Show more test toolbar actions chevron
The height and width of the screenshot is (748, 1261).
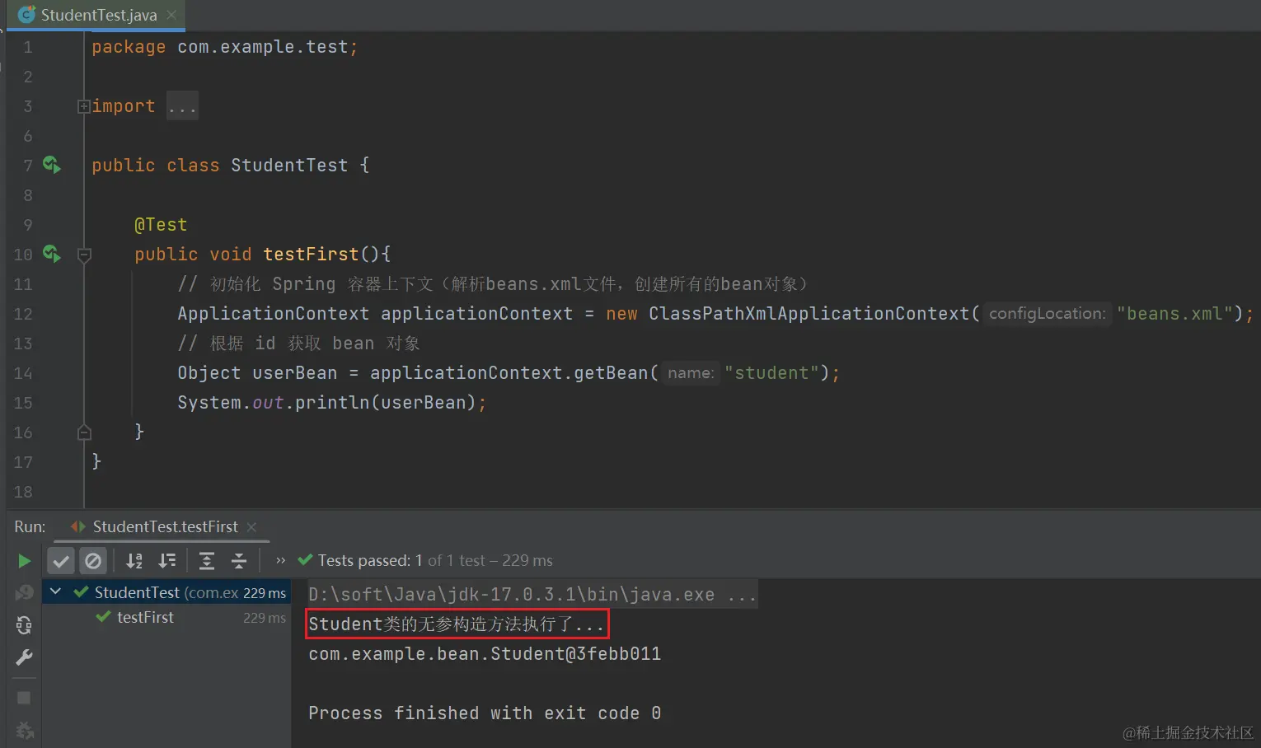click(280, 561)
